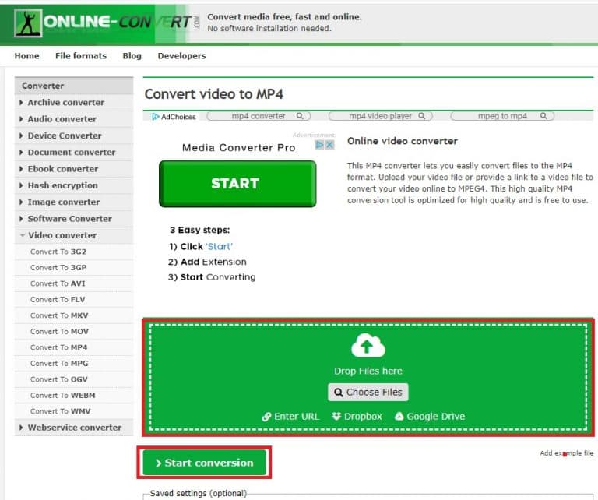598x500 pixels.
Task: Expand the Image converter section
Action: pyautogui.click(x=74, y=202)
